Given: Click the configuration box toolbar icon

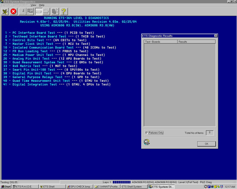Looking at the screenshot, I should (55, 12).
